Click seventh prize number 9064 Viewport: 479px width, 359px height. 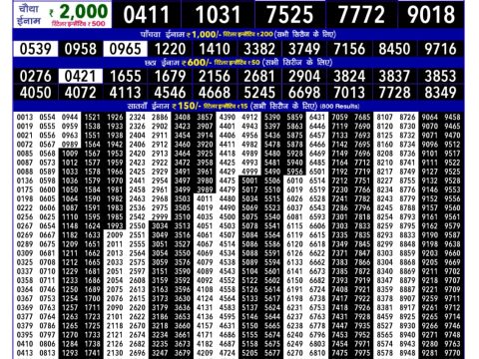tap(430, 117)
